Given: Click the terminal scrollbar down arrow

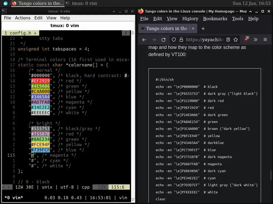Looking at the screenshot, I should [x=133, y=200].
